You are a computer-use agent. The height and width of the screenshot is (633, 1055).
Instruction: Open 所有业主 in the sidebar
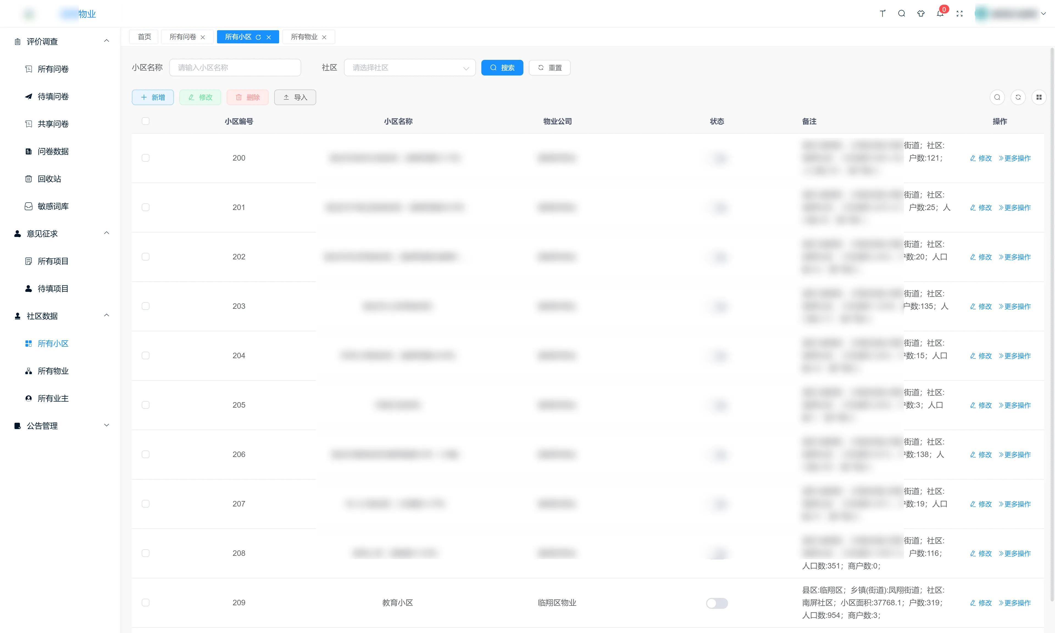point(53,398)
